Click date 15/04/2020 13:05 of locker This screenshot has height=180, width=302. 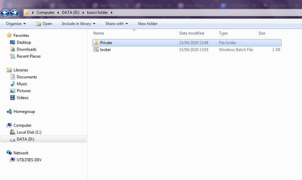(194, 50)
